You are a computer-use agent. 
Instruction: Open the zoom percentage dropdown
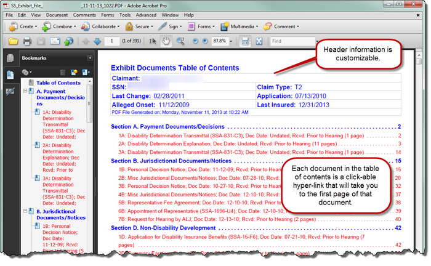[x=231, y=41]
